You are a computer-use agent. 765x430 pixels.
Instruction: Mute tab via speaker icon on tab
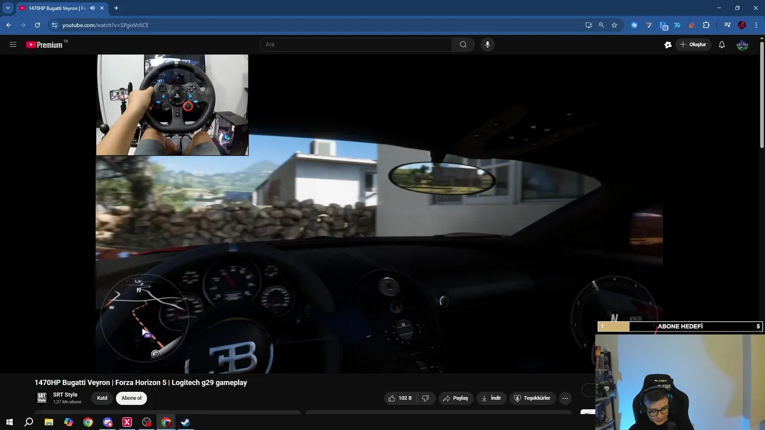tap(91, 8)
